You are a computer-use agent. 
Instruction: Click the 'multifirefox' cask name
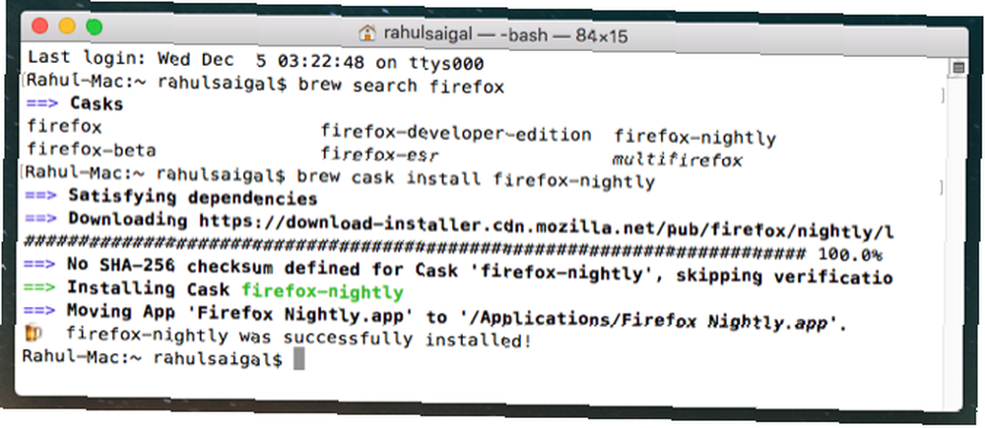[x=678, y=159]
